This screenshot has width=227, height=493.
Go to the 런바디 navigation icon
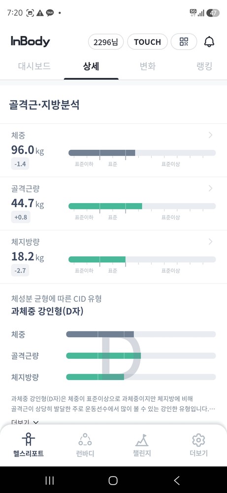click(x=85, y=439)
